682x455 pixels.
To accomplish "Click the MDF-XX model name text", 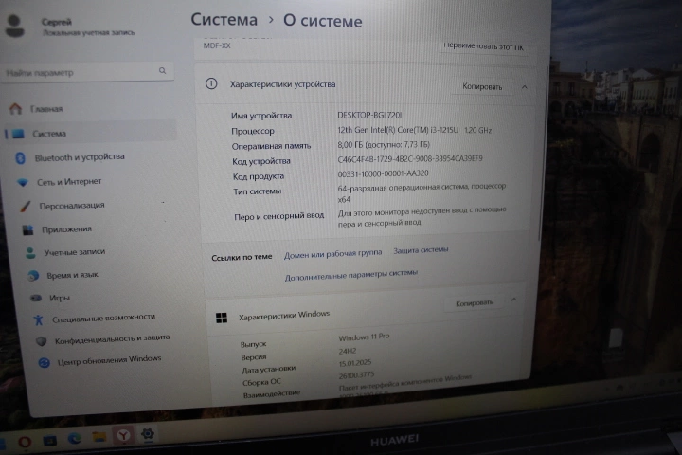I will 217,45.
